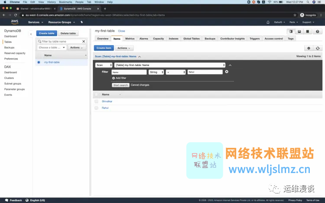Collapse the DynamoDB side navigation arrow
Screen dimensions: 325x203
(31, 34)
